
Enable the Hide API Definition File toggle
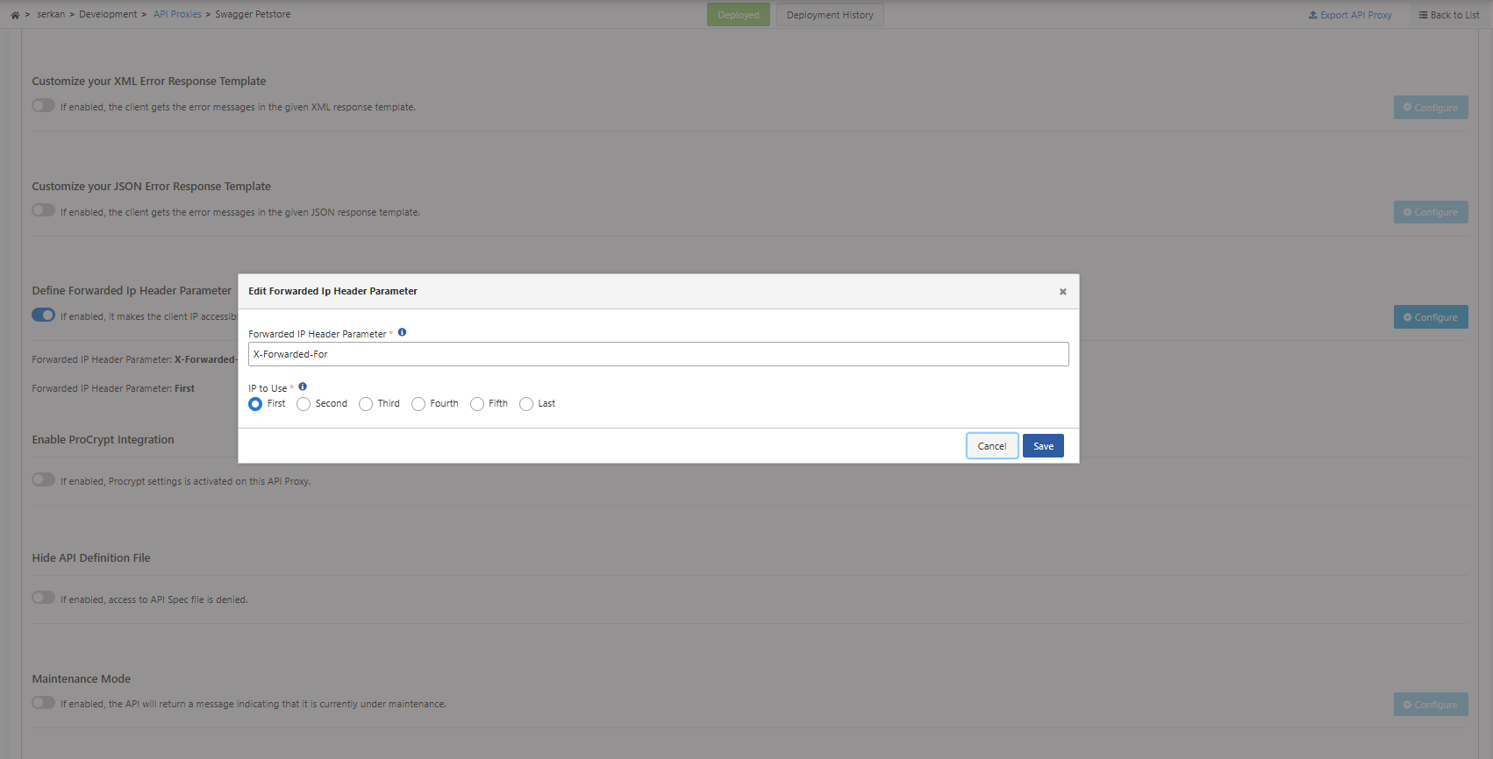click(43, 598)
